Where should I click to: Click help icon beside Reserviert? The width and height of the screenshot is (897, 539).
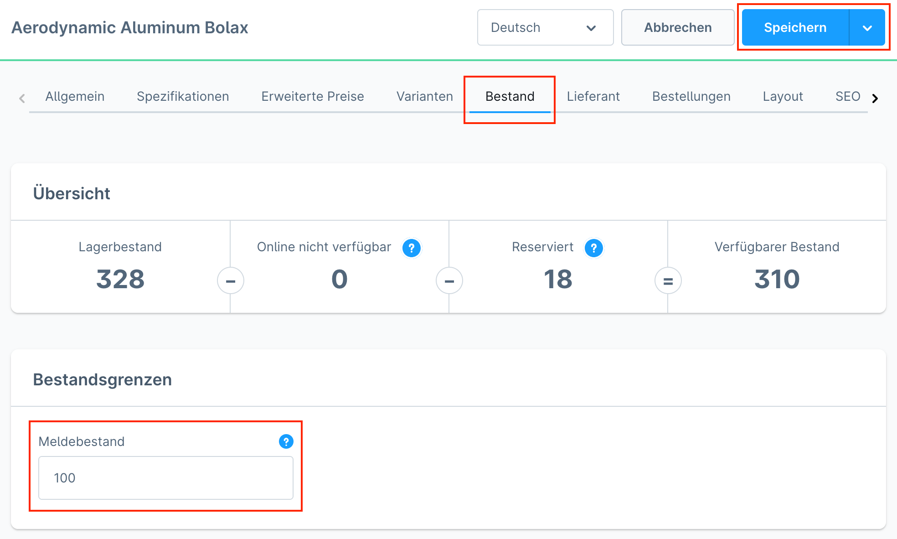point(593,248)
